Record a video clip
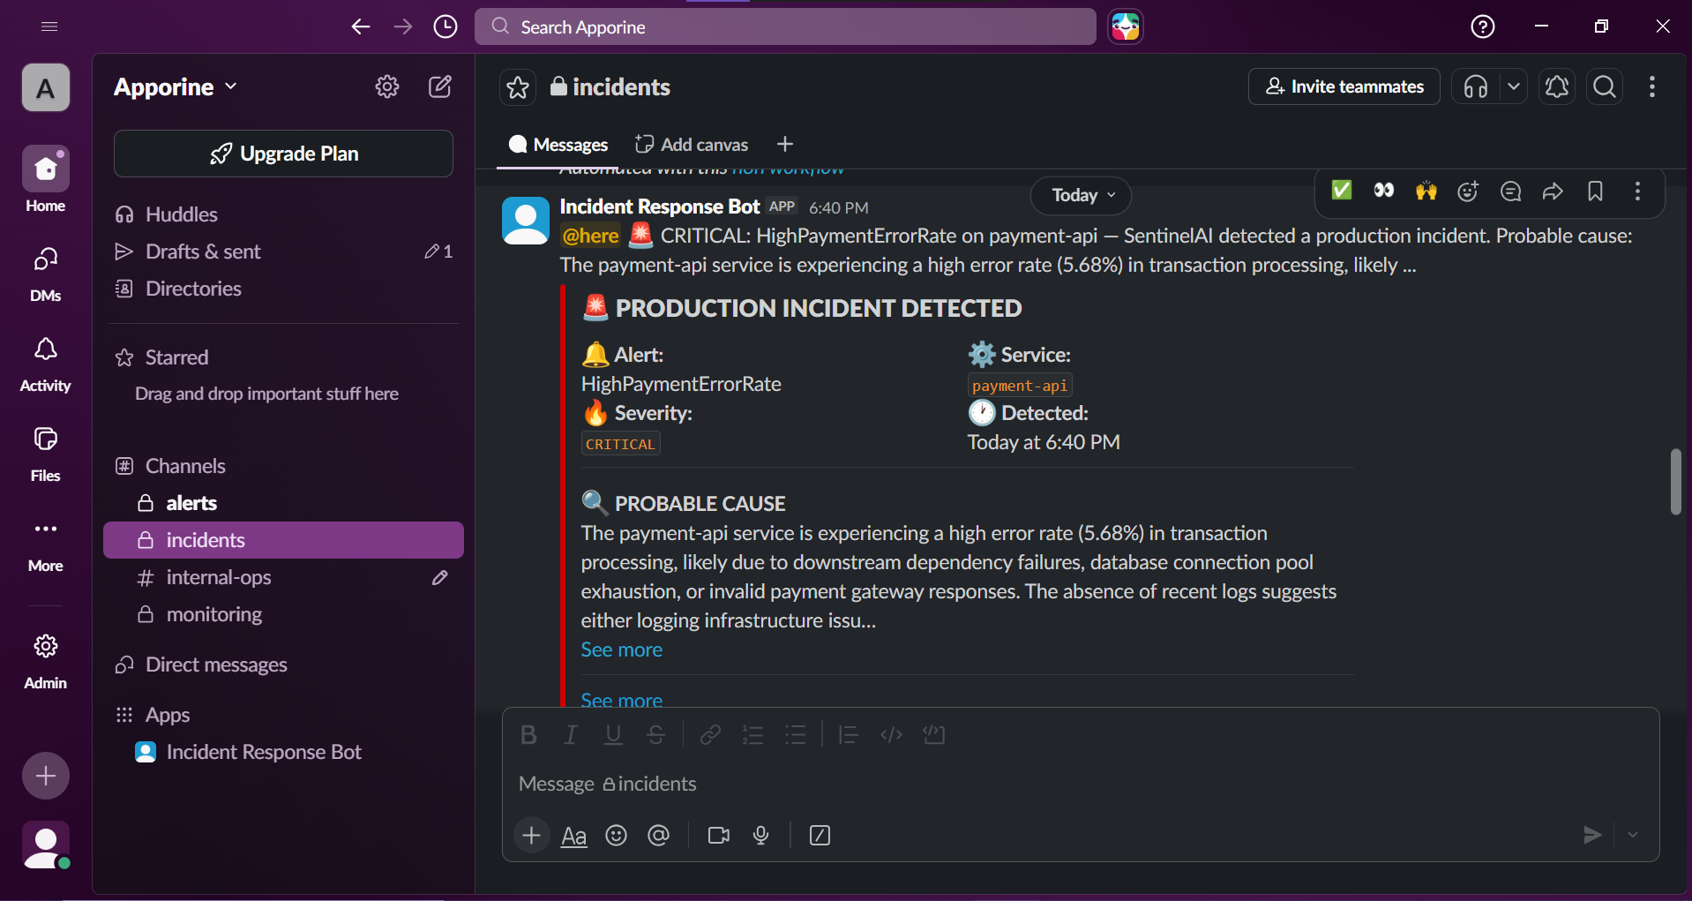 tap(717, 836)
